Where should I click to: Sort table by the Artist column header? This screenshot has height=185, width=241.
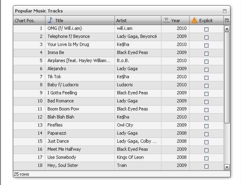pyautogui.click(x=121, y=21)
